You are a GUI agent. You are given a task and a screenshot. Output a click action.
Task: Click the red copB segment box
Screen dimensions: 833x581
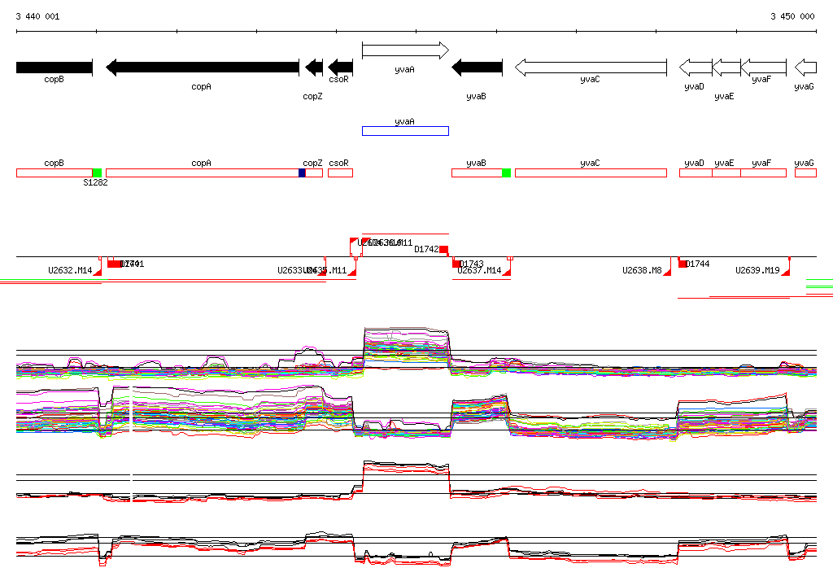click(55, 173)
